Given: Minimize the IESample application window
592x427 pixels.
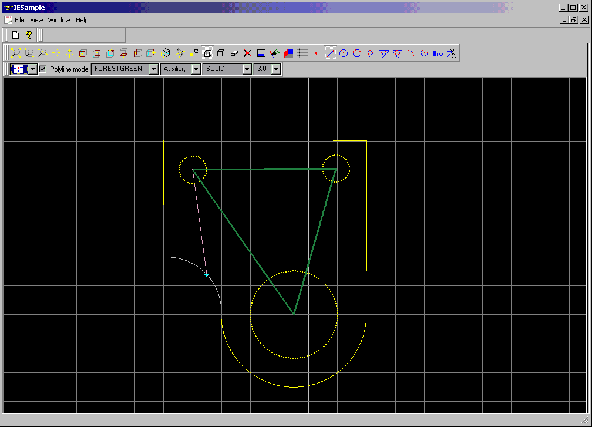Looking at the screenshot, I should tap(564, 8).
